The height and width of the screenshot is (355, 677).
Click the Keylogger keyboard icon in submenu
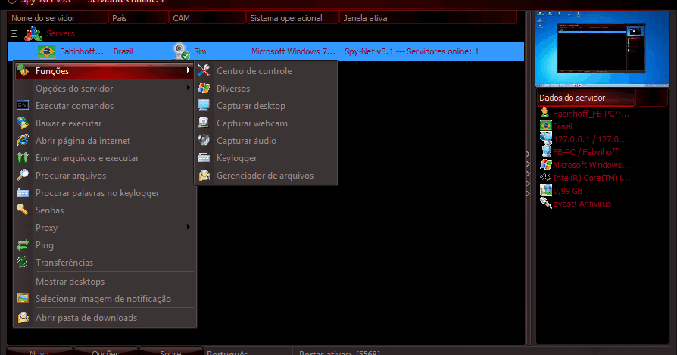(x=204, y=158)
